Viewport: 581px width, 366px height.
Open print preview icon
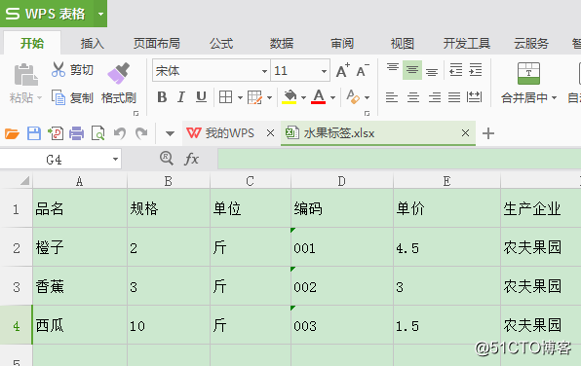[98, 133]
